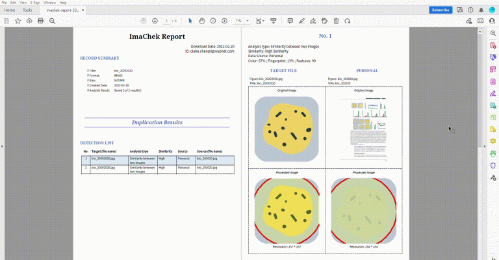The height and width of the screenshot is (260, 499).
Task: Open the File menu
Action: 4,2
